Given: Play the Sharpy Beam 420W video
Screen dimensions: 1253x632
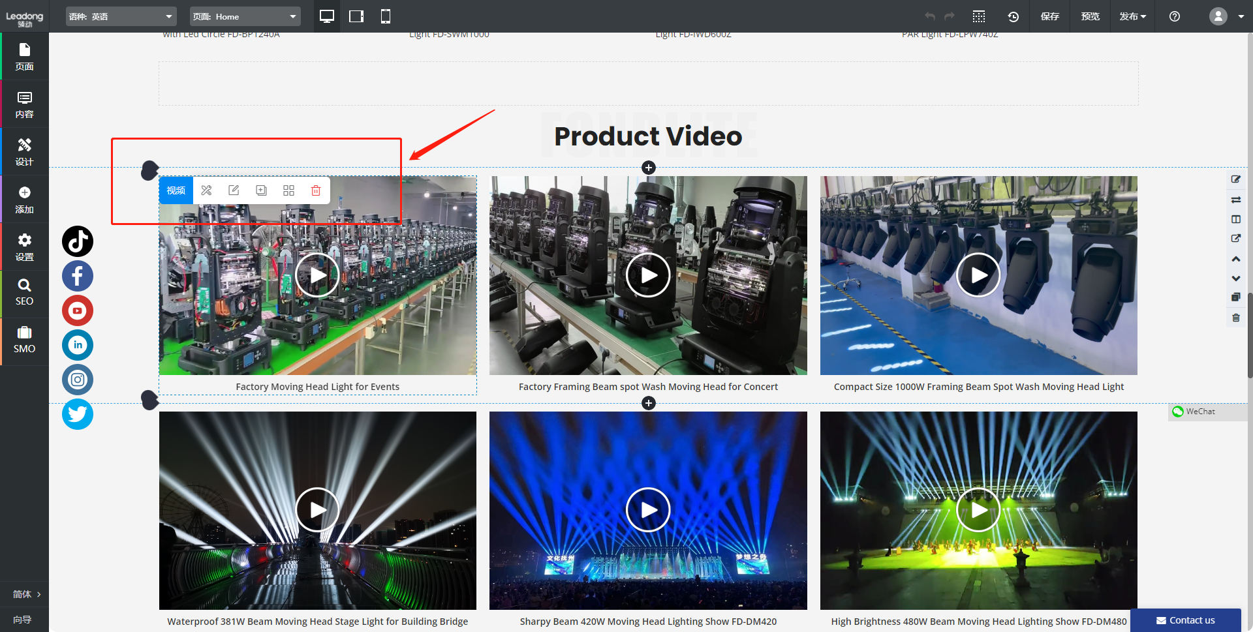Looking at the screenshot, I should (648, 510).
